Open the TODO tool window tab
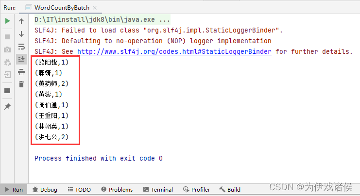360x196 pixels. [x=80, y=190]
